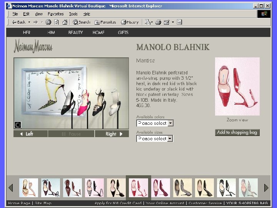
Task: Open the Tools menu
Action: [x=73, y=14]
